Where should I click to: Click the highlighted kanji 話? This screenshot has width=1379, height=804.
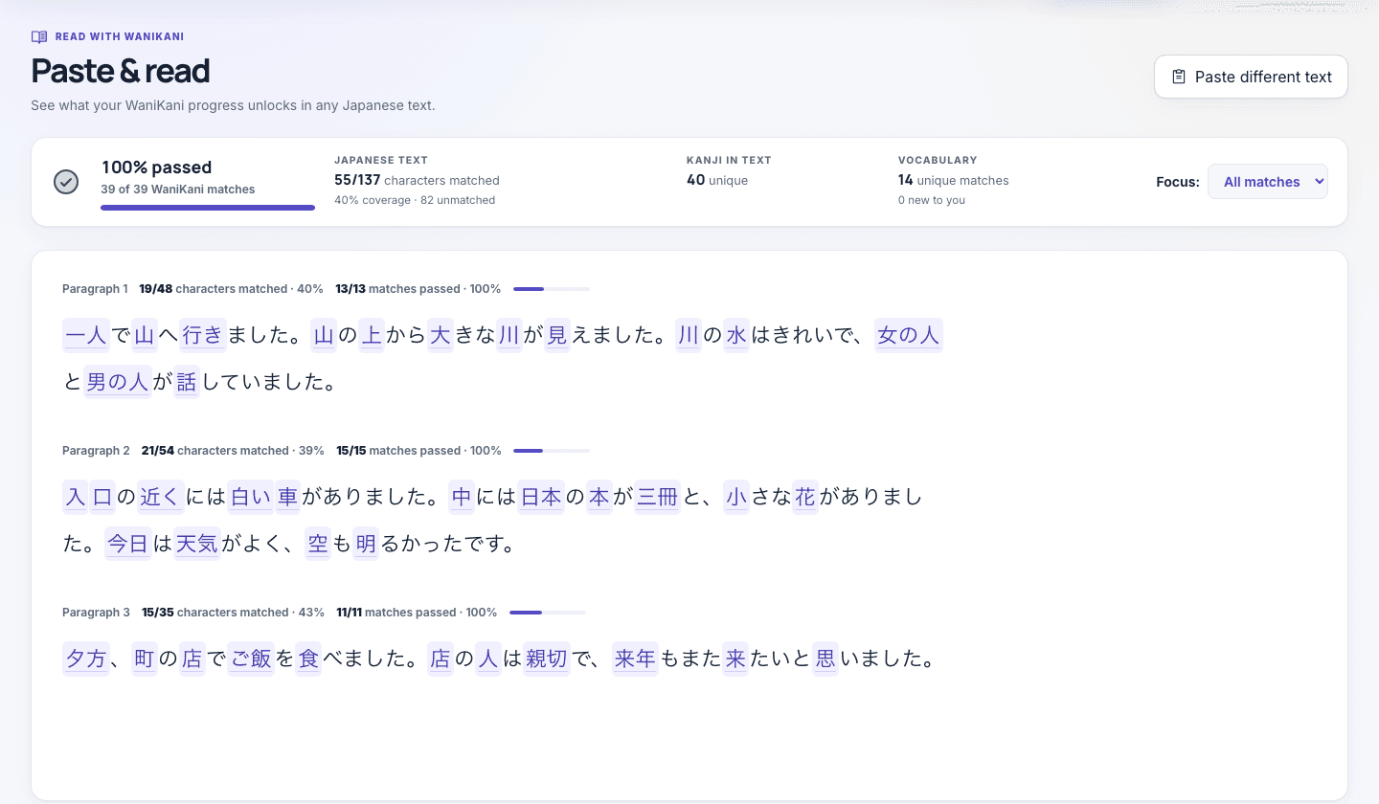point(186,382)
